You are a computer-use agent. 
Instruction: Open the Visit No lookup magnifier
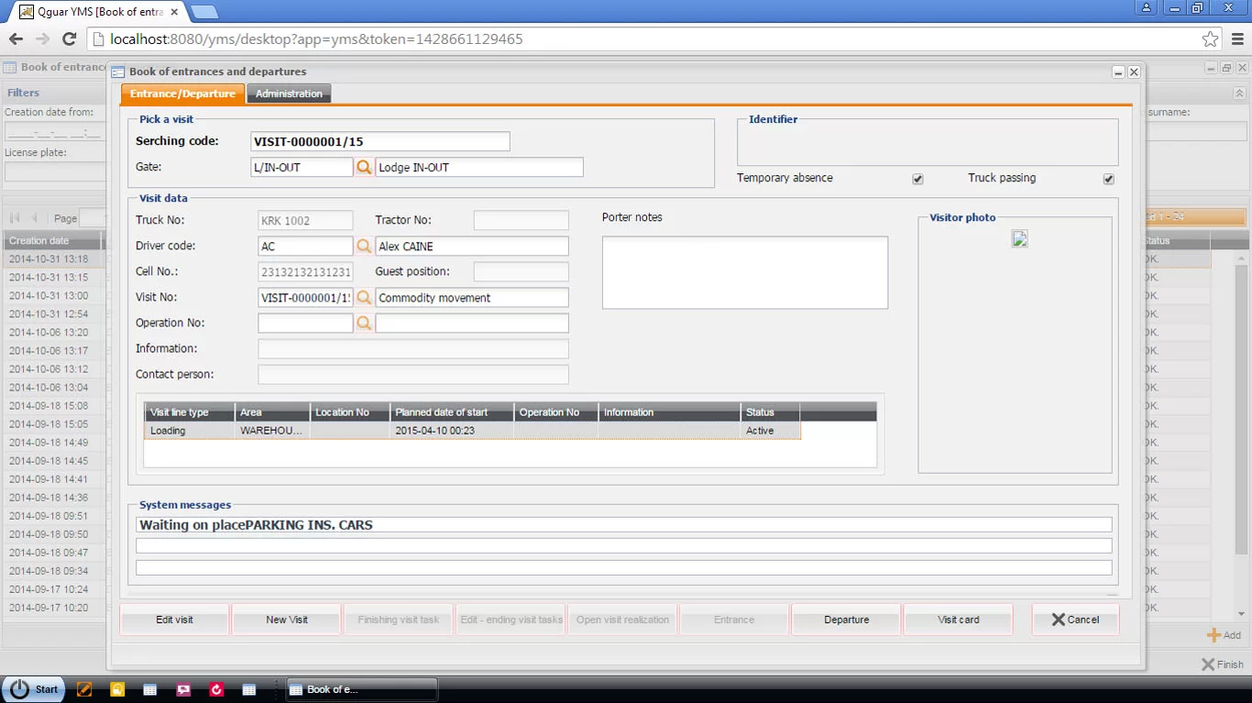pyautogui.click(x=364, y=297)
